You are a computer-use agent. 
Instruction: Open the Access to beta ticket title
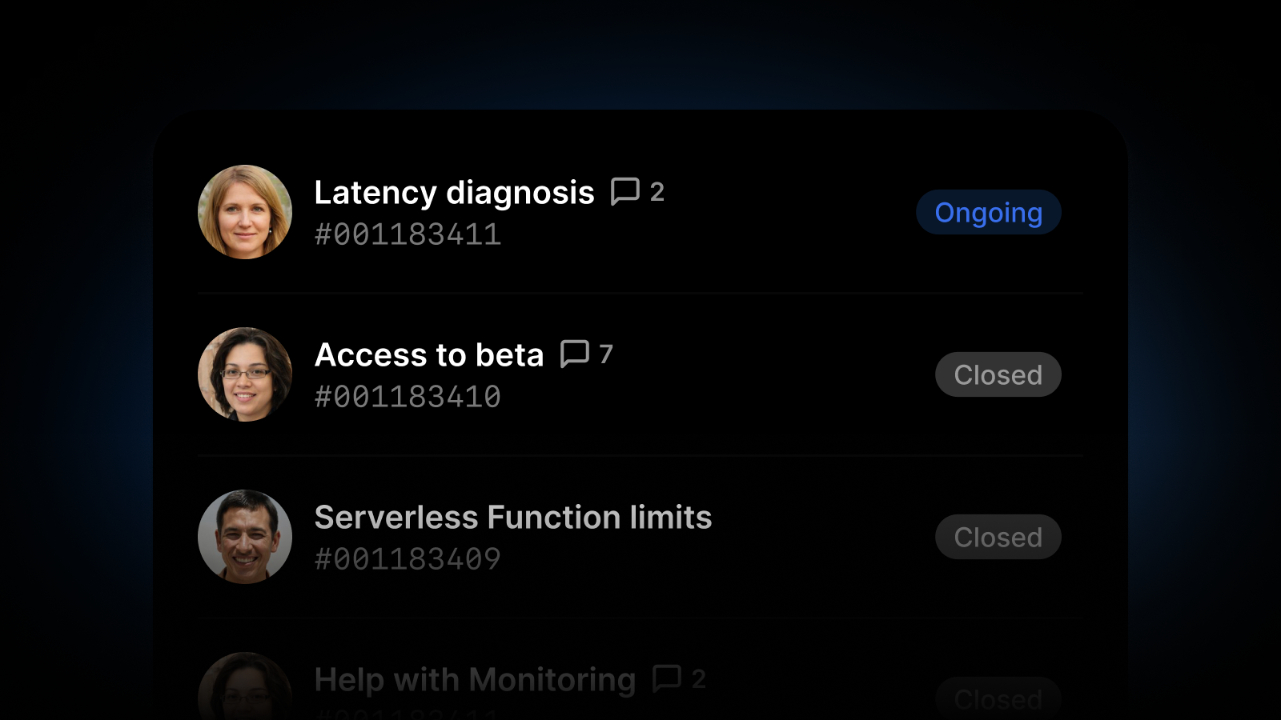coord(429,355)
